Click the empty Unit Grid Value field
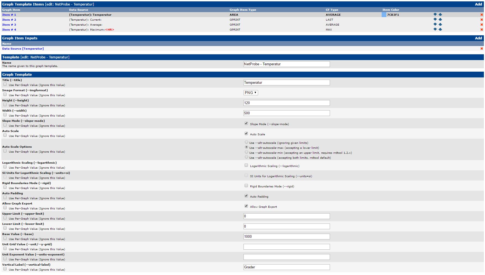The image size is (485, 275). 287,247
